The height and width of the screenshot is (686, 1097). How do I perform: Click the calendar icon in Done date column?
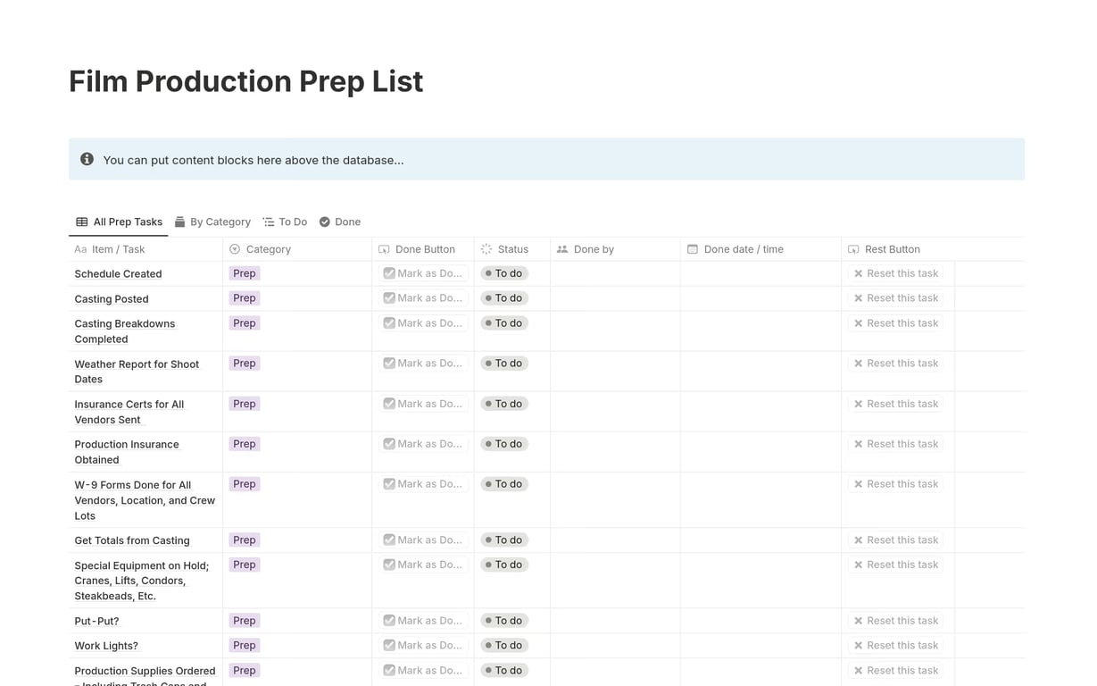tap(692, 249)
